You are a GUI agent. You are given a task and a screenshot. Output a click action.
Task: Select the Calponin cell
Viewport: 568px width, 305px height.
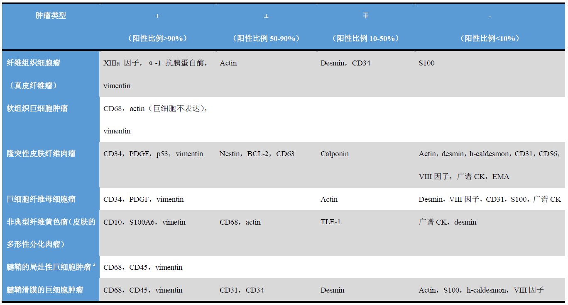tap(334, 154)
